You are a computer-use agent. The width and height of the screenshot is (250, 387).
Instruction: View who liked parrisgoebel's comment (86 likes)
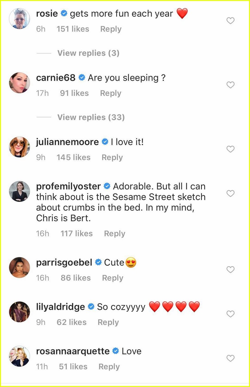(76, 278)
